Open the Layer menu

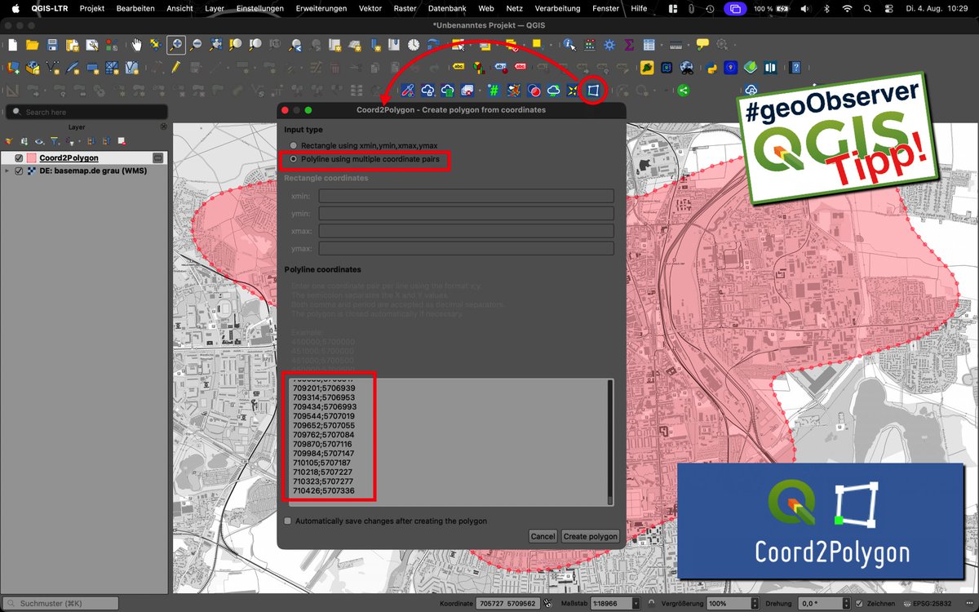tap(215, 8)
